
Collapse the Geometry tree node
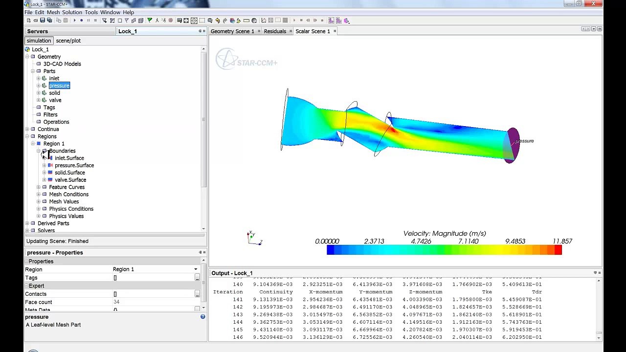27,57
